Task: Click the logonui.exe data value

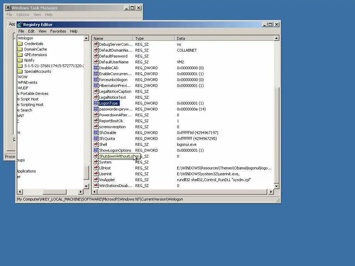Action: coord(187,144)
